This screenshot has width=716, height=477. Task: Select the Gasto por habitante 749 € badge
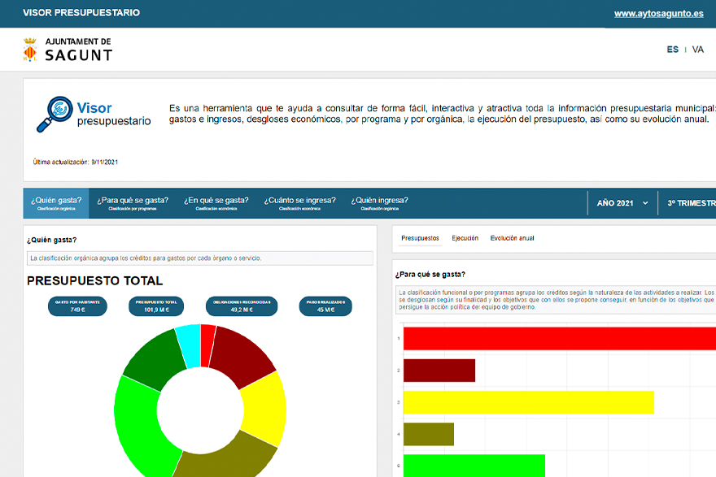click(x=76, y=306)
